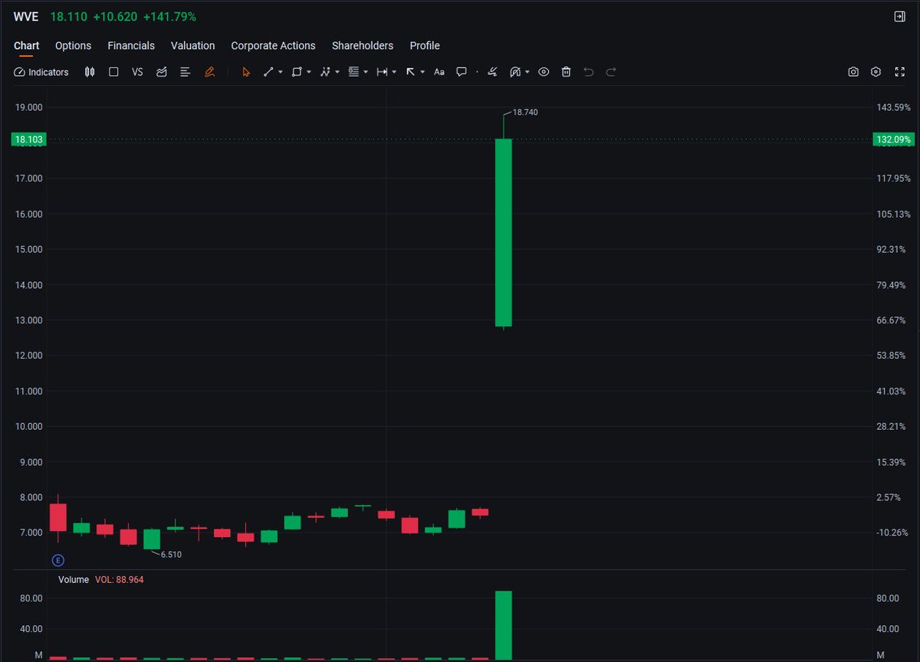
Task: Select the cursor pointer tool
Action: point(245,71)
